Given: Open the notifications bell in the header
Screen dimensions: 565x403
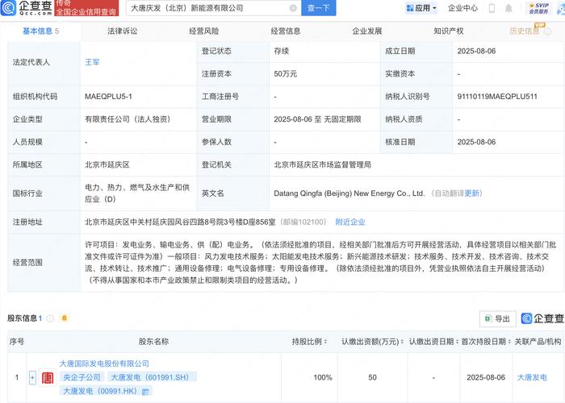Looking at the screenshot, I should pos(508,8).
